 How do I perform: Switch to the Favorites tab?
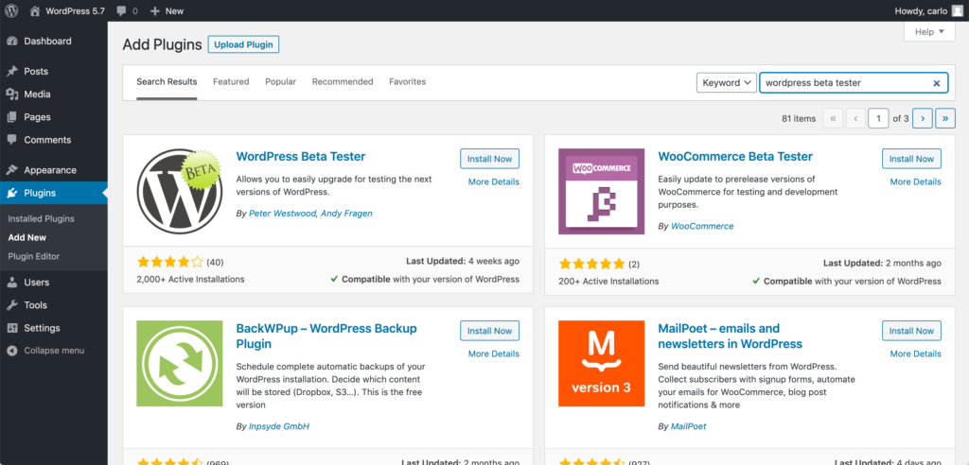tap(407, 81)
